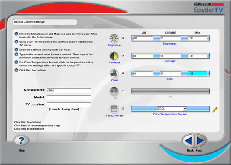
Task: Click the Contrast label under the slider bar
Action: (x=170, y=61)
